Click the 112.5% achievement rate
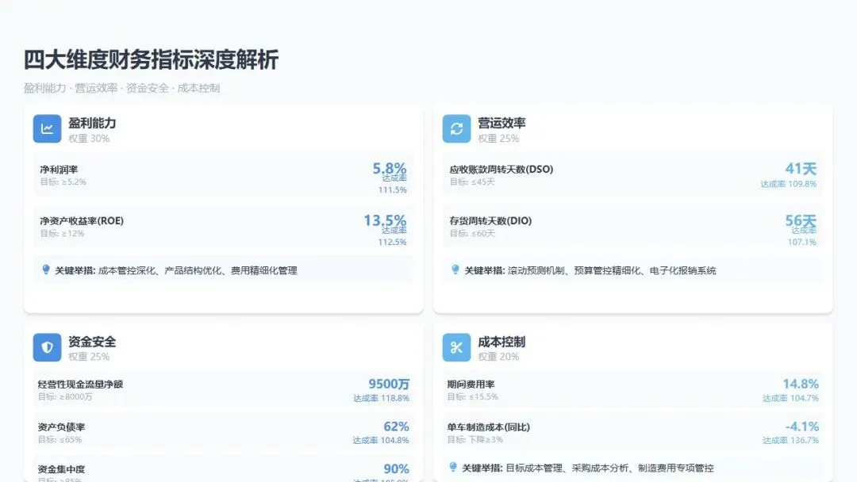857x482 pixels. click(x=393, y=242)
